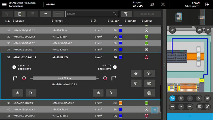The image size is (213, 120).
Task: Open the filter funnel options
Action: 126,14
